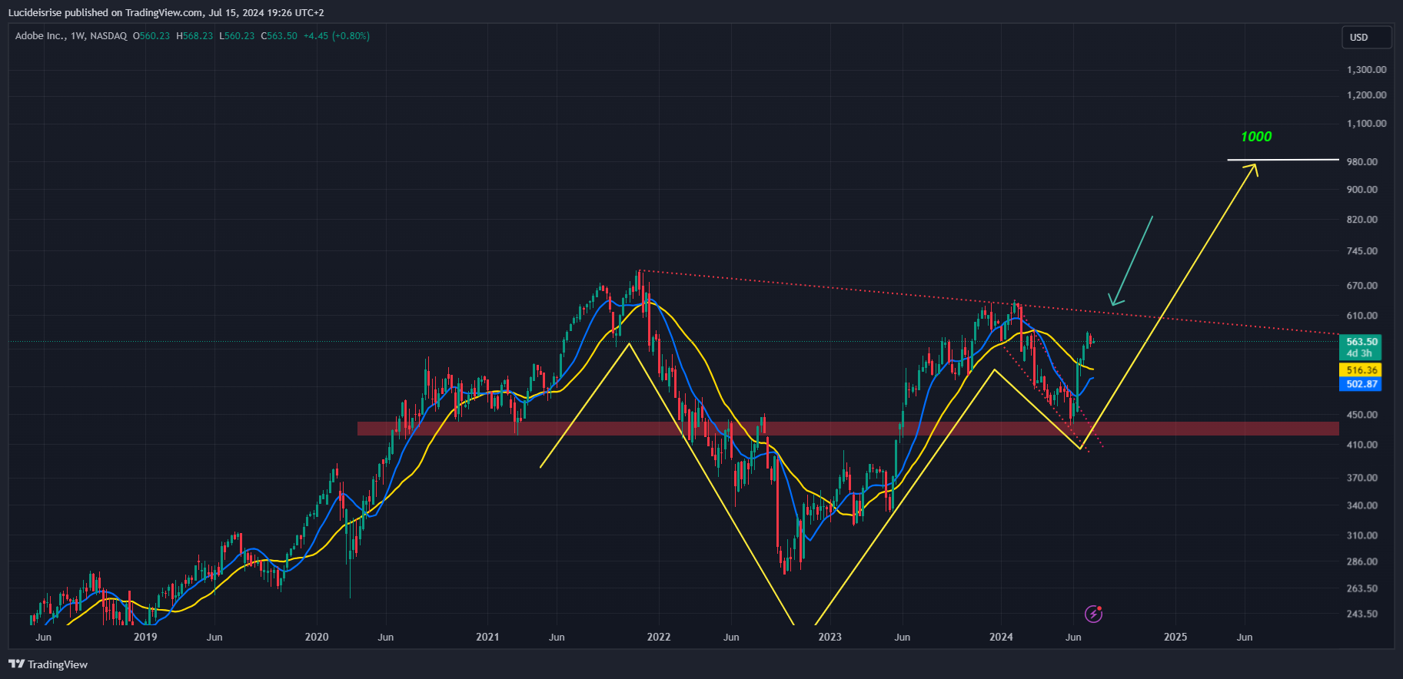
Task: Click the 2019 label on time axis
Action: pos(145,637)
